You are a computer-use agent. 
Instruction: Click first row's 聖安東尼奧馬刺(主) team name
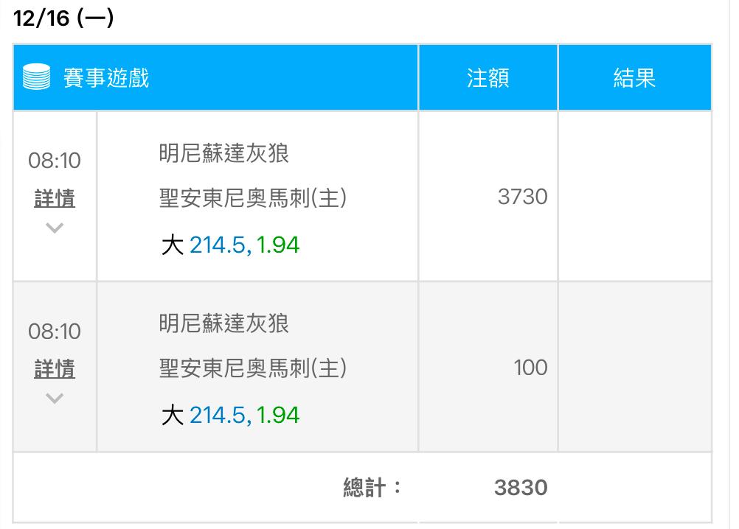pos(252,198)
